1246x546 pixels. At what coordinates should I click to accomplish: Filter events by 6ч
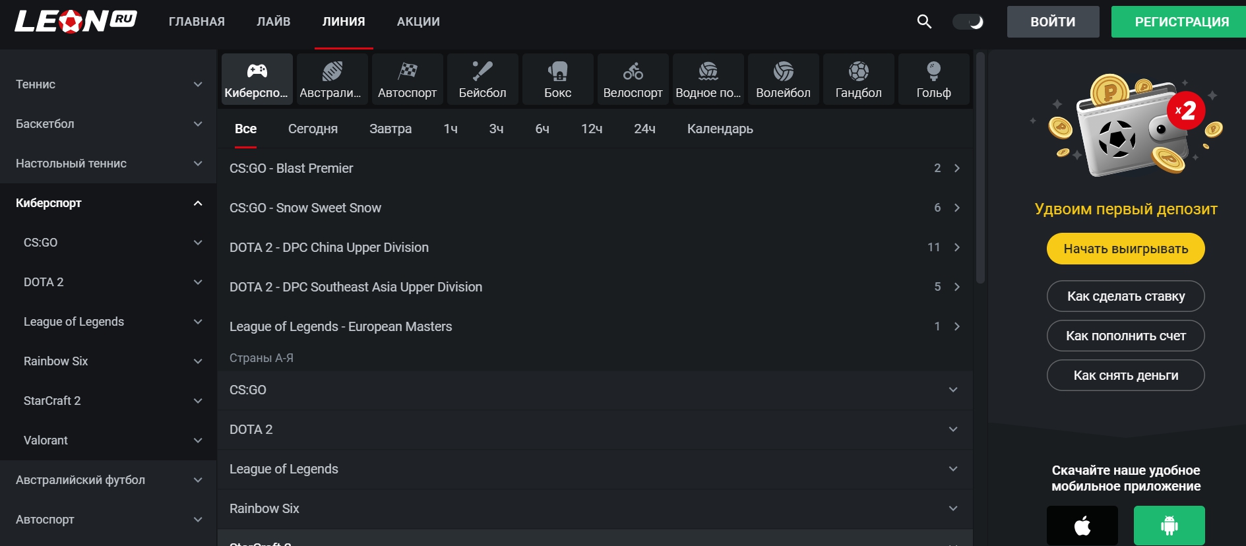[x=542, y=129]
